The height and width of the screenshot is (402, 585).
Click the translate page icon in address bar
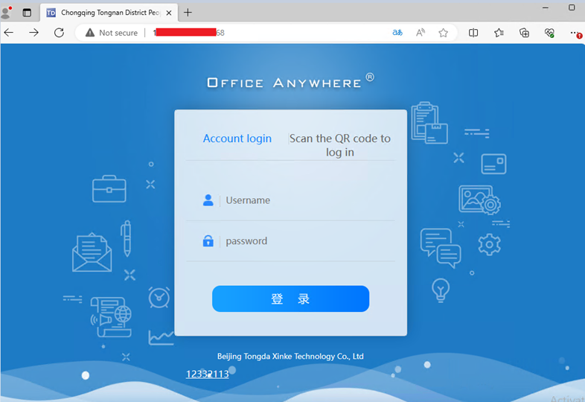(x=397, y=33)
